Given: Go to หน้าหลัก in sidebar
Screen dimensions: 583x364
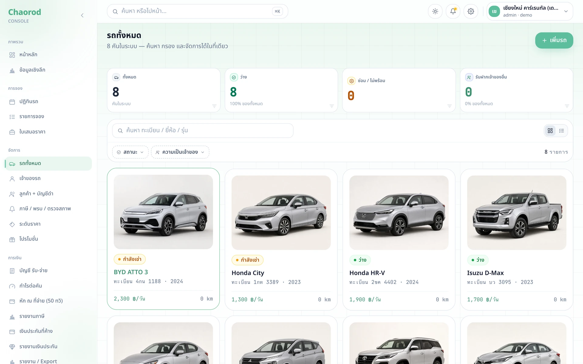Looking at the screenshot, I should point(48,55).
